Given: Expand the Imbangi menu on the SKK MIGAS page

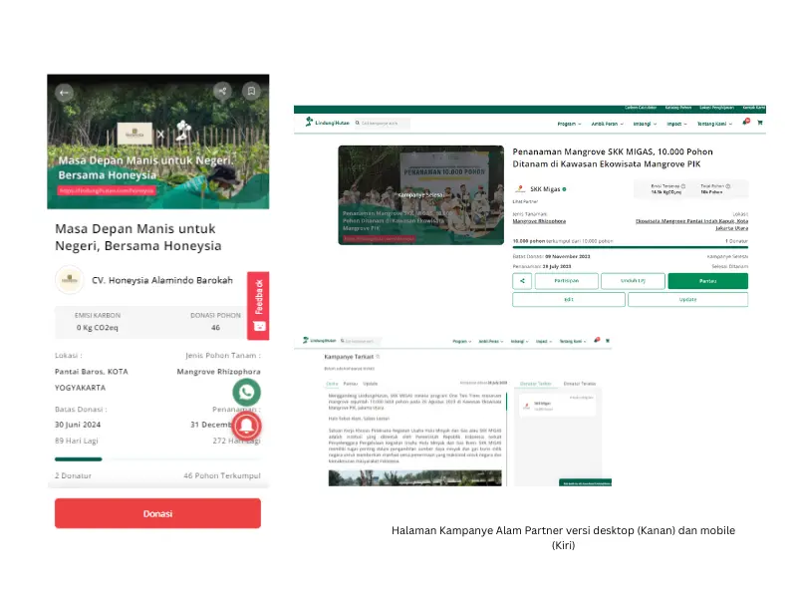Looking at the screenshot, I should pos(645,124).
